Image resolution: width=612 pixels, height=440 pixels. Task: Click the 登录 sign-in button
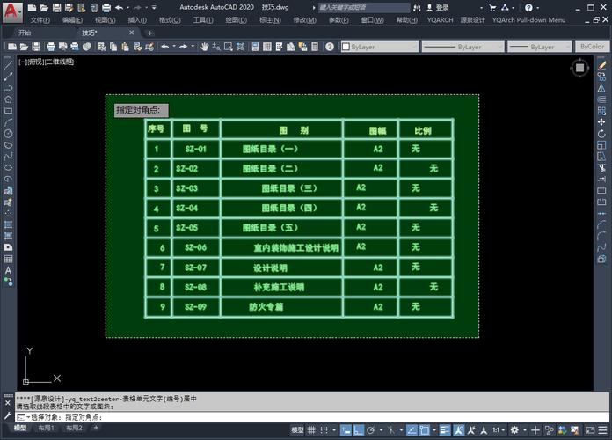point(438,7)
